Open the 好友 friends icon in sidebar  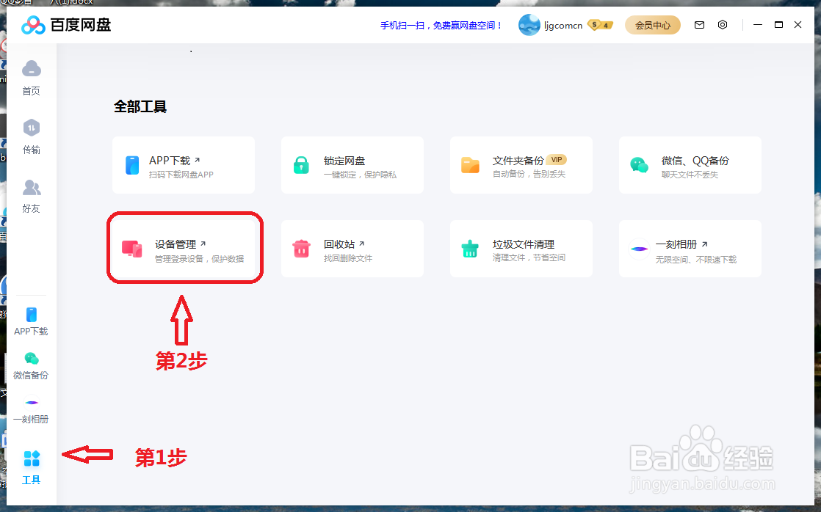[x=32, y=187]
